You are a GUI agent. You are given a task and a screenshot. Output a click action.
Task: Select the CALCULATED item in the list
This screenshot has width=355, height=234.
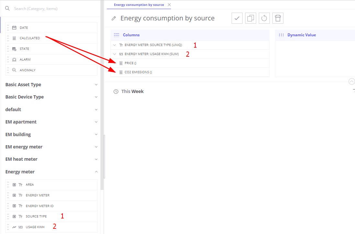coord(30,38)
